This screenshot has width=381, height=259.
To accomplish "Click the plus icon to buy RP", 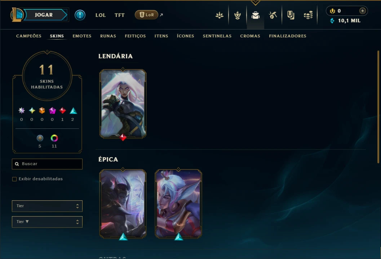I will click(x=362, y=11).
